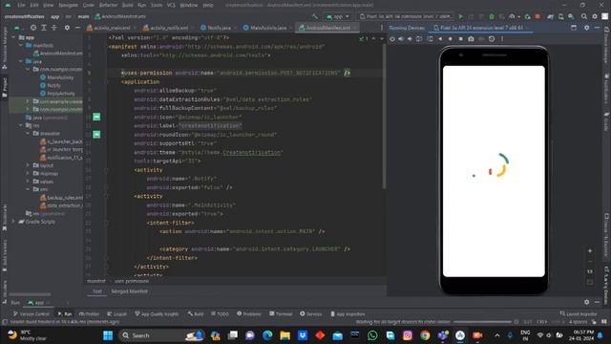Open Instagram from the taskbar
Viewport: 611px width, 344px height.
(x=408, y=335)
